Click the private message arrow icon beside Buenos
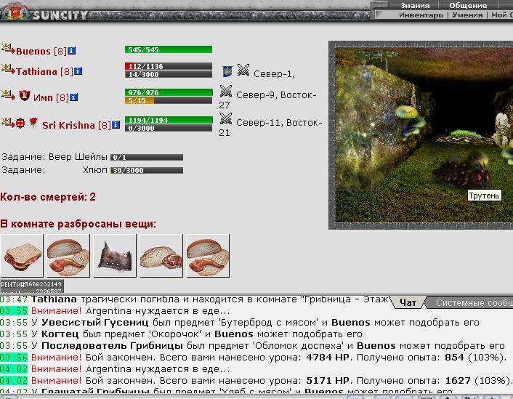This screenshot has width=513, height=399. coord(8,49)
